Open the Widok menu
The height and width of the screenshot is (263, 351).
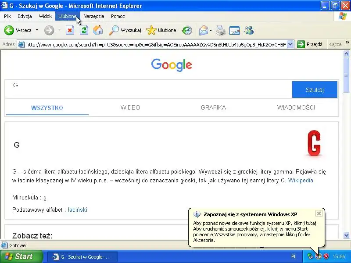(x=45, y=16)
